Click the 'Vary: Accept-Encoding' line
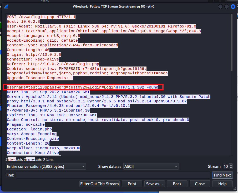The width and height of the screenshot is (238, 193). click(32, 134)
